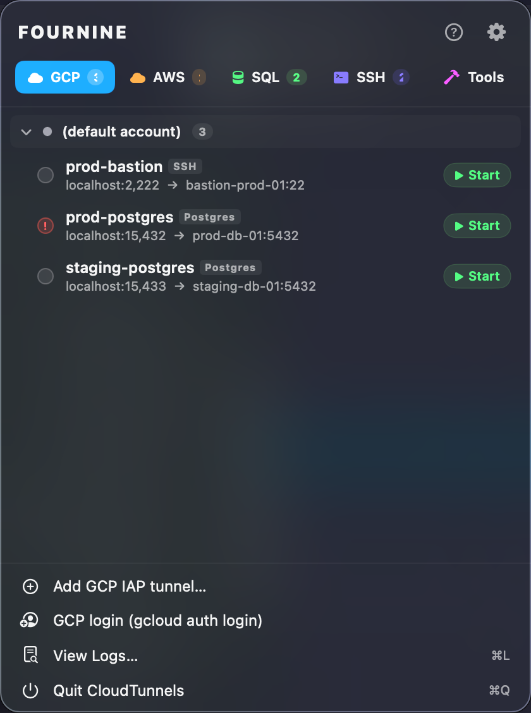Open the settings gear icon
Image resolution: width=531 pixels, height=713 pixels.
point(496,32)
